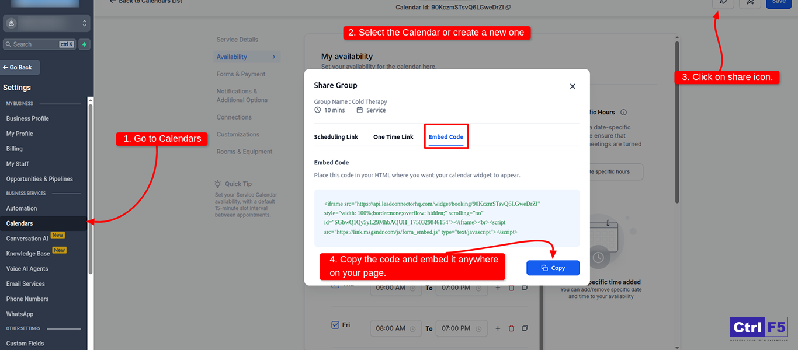This screenshot has width=798, height=350.
Task: Switch to the One Time Link tab
Action: [x=393, y=136]
